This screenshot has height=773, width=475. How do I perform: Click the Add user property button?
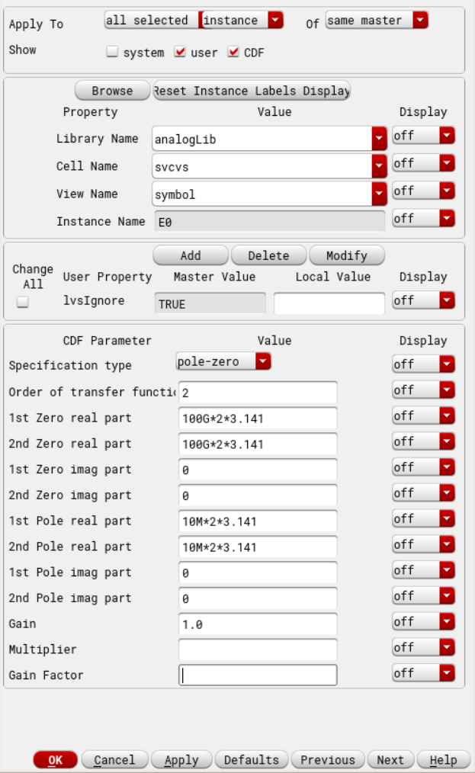191,255
